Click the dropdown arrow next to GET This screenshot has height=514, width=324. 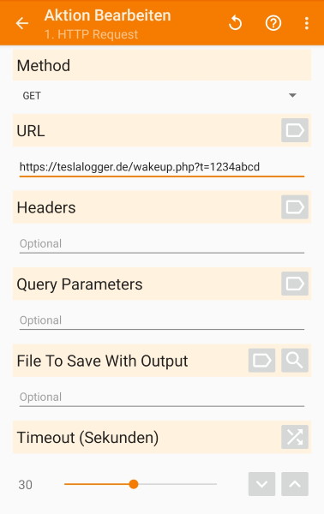click(292, 95)
